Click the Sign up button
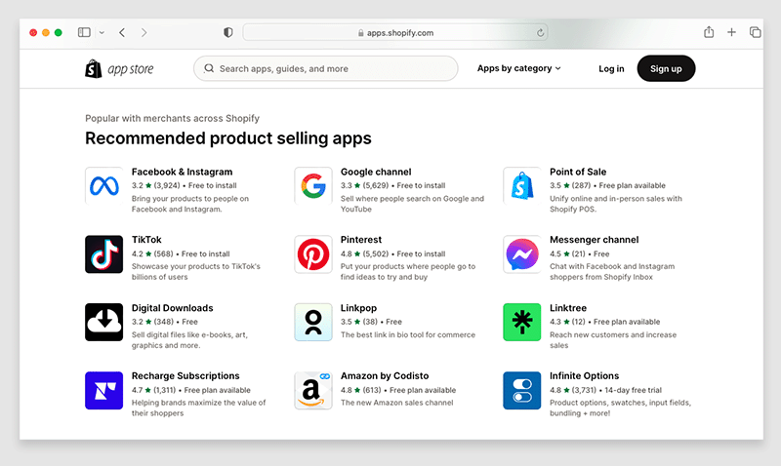This screenshot has width=781, height=466. [666, 68]
